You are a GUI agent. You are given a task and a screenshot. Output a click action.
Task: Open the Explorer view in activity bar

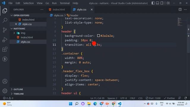click(x=5, y=11)
